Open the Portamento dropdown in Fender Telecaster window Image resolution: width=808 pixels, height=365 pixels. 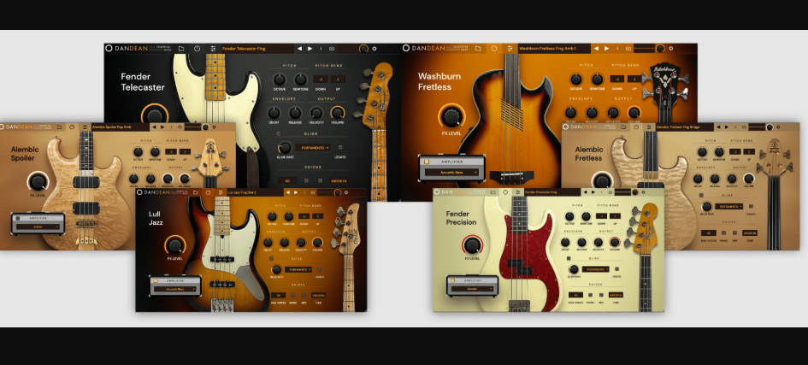tap(313, 148)
